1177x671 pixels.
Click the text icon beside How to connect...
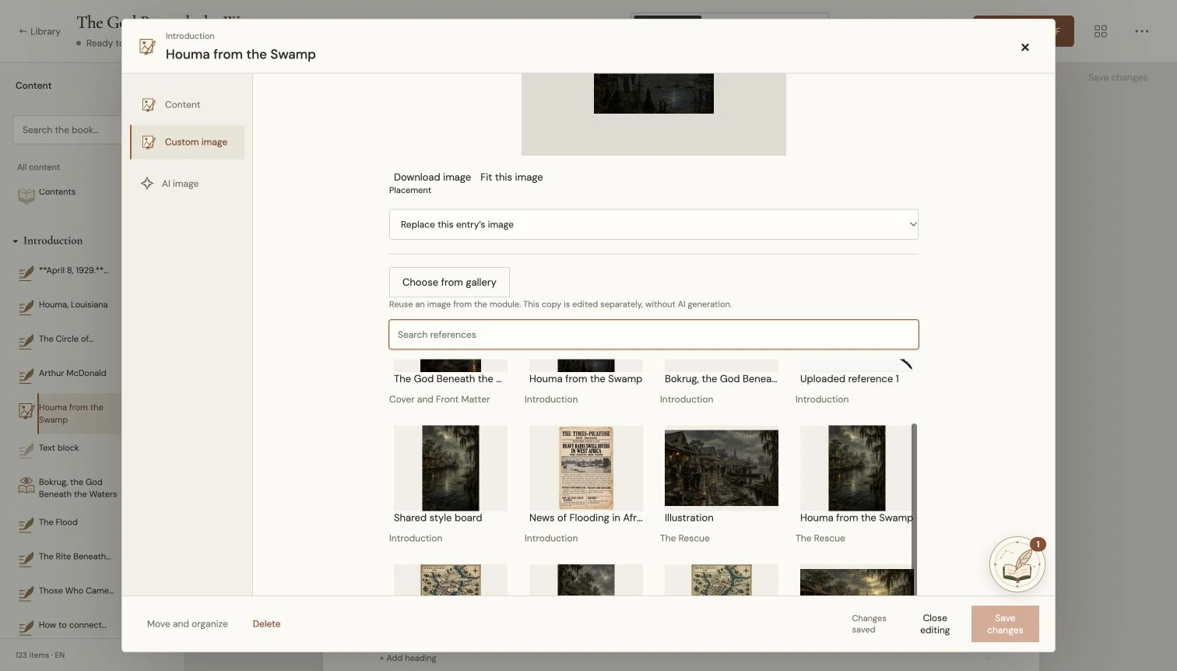(x=26, y=628)
